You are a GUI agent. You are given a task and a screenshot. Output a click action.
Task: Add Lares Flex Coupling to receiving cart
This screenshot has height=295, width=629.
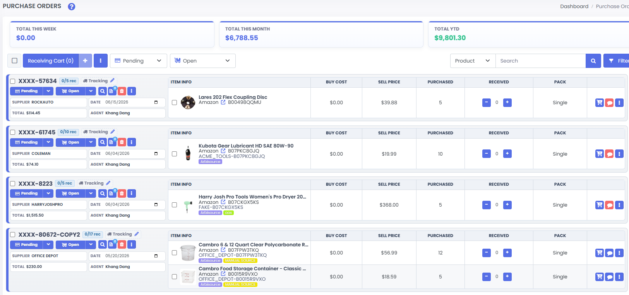coord(600,103)
